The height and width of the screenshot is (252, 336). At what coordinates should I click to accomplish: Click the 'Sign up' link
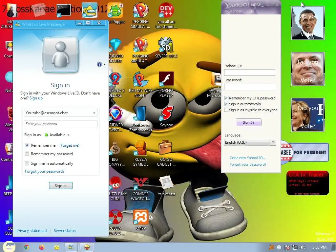(x=36, y=98)
